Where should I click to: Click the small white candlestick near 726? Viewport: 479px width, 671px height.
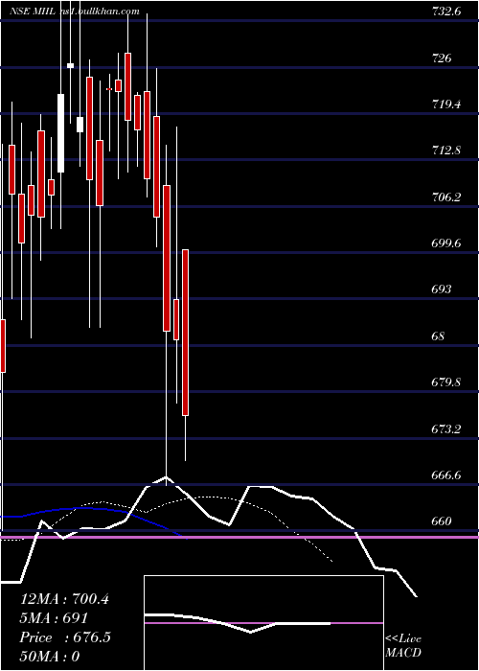coord(71,65)
